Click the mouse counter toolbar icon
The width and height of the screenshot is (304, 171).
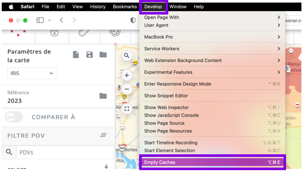tap(54, 33)
